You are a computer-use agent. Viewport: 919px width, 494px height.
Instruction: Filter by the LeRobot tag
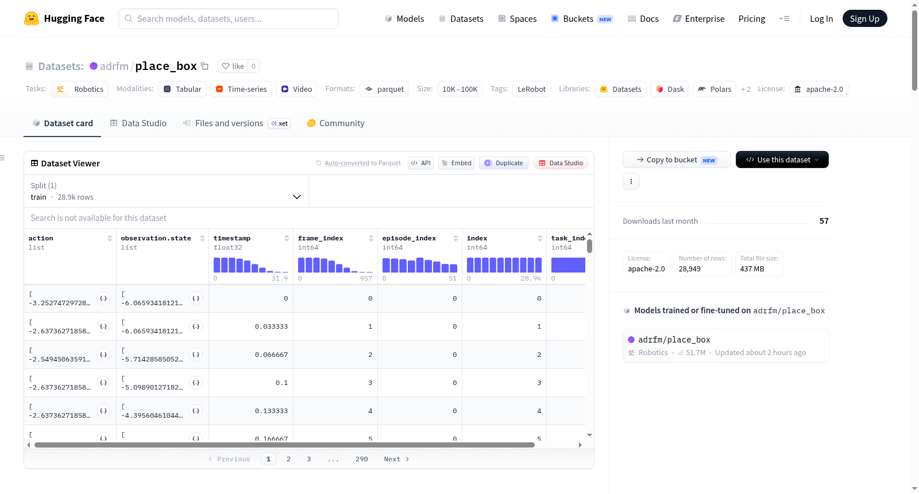(x=532, y=89)
